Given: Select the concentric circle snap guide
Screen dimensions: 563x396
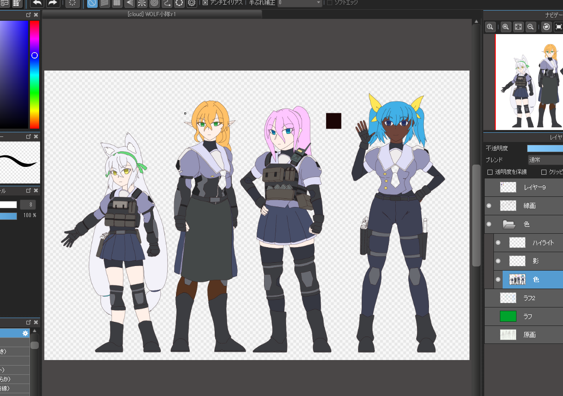Looking at the screenshot, I should 154,3.
